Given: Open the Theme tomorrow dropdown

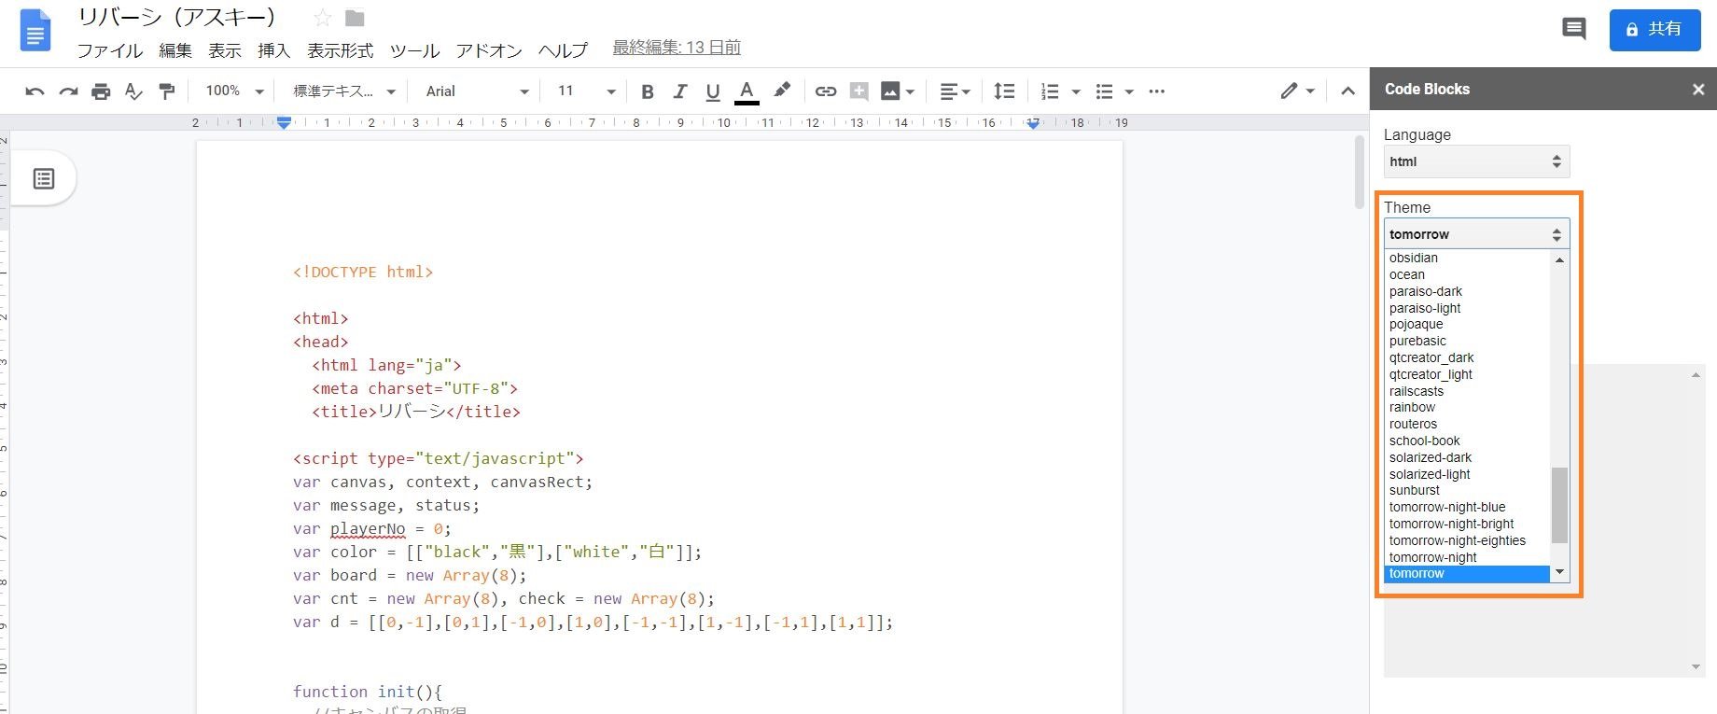Looking at the screenshot, I should [x=1476, y=234].
